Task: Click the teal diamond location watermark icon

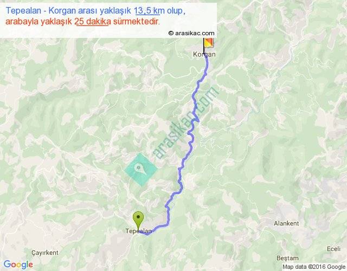Action: coord(141,170)
